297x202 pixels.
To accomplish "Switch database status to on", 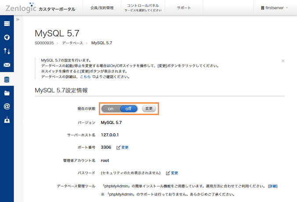I will point(110,108).
